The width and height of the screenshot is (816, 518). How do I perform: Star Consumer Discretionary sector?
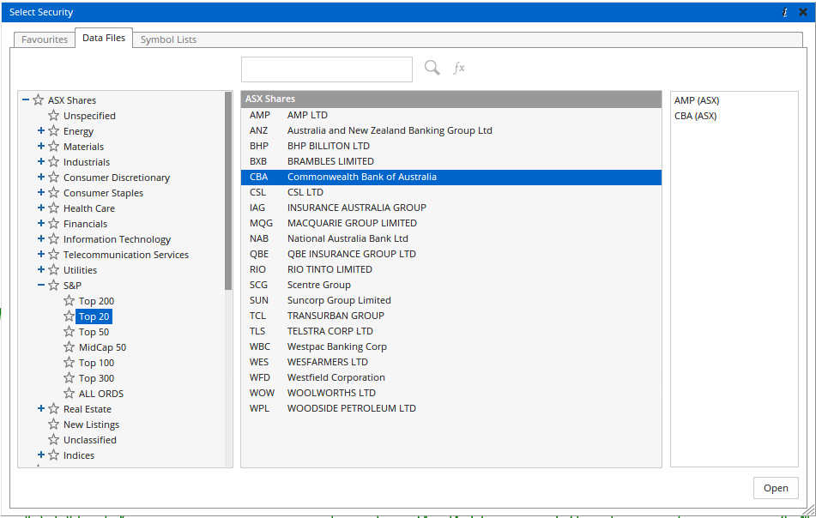point(53,178)
